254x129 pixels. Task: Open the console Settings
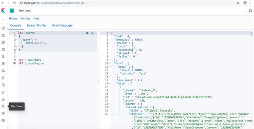(x=25, y=19)
